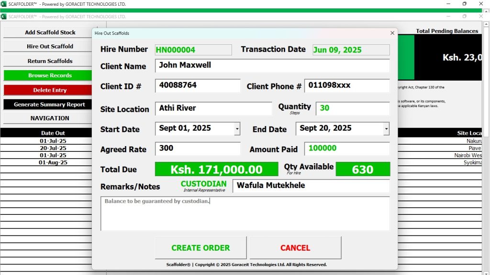
Task: Click the Amount Paid input
Action: [346, 149]
